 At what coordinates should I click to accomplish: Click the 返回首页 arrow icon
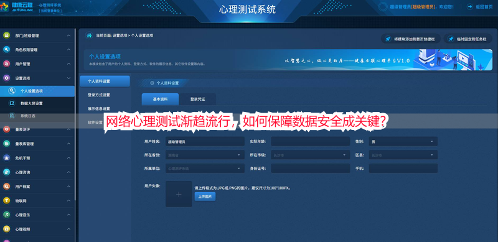(x=470, y=7)
